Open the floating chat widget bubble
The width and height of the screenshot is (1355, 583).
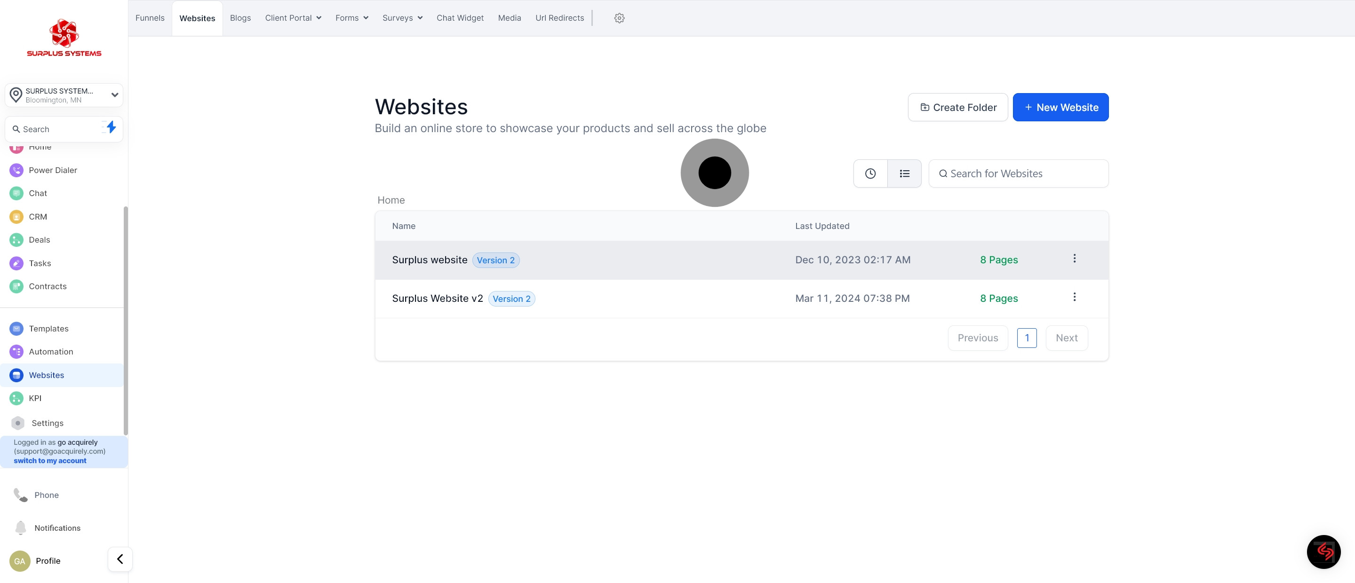click(1323, 551)
